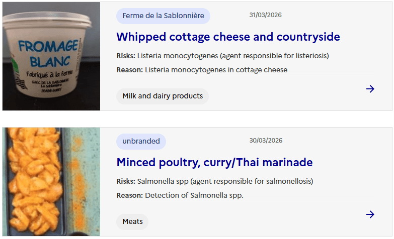Screen dimensions: 394x239
Task: Click the bold Risks label in cheese card
Action: pos(126,56)
